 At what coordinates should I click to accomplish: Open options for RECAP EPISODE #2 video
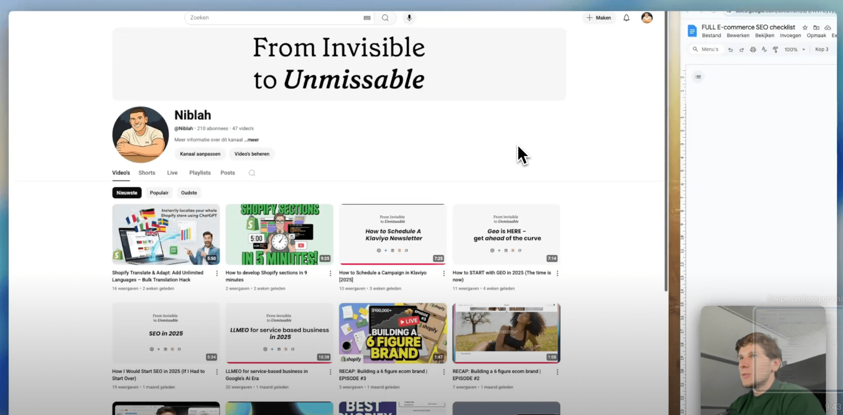point(557,372)
